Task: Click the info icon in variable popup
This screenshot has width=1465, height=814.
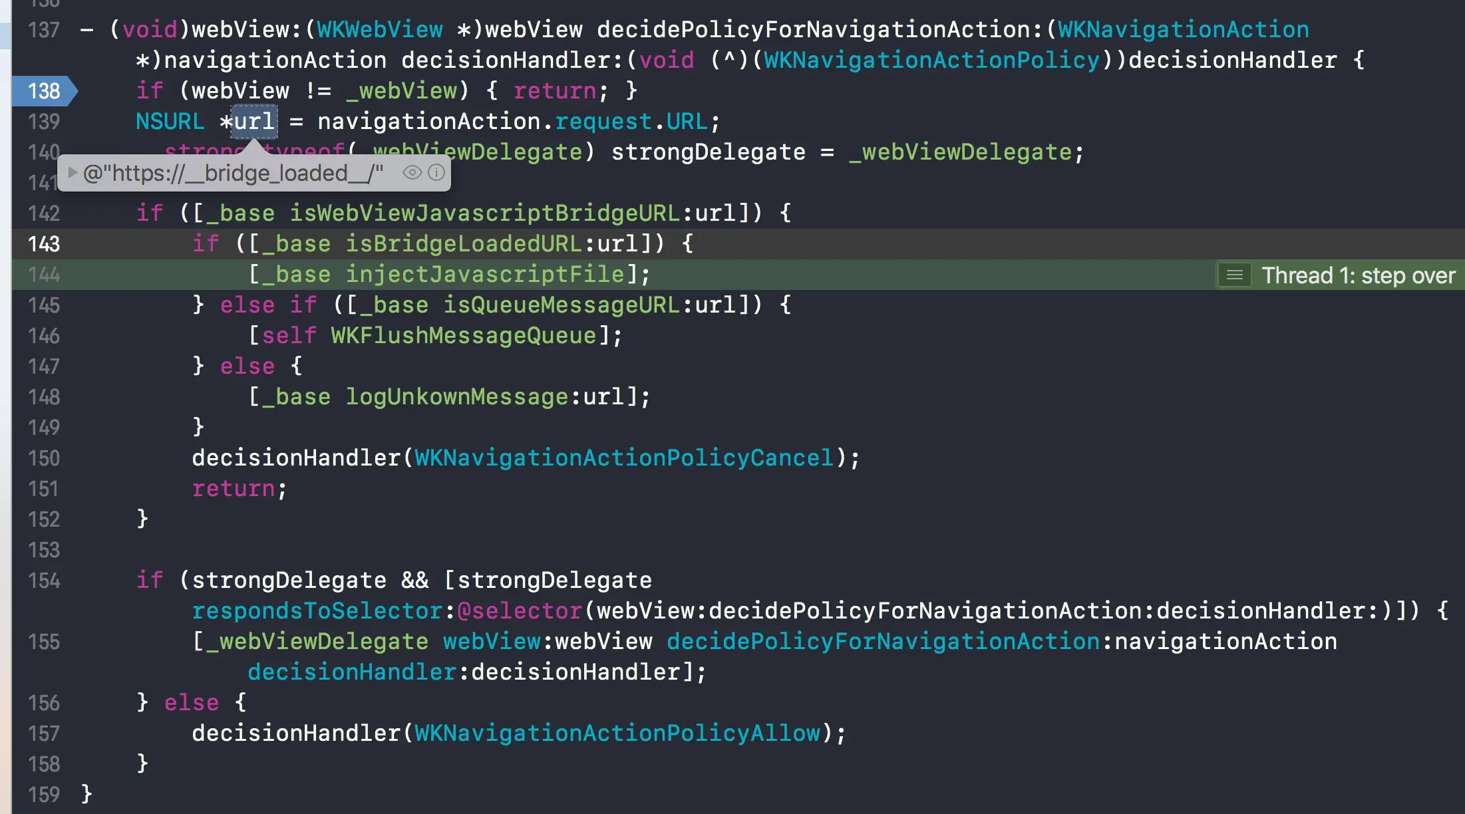Action: [x=436, y=173]
